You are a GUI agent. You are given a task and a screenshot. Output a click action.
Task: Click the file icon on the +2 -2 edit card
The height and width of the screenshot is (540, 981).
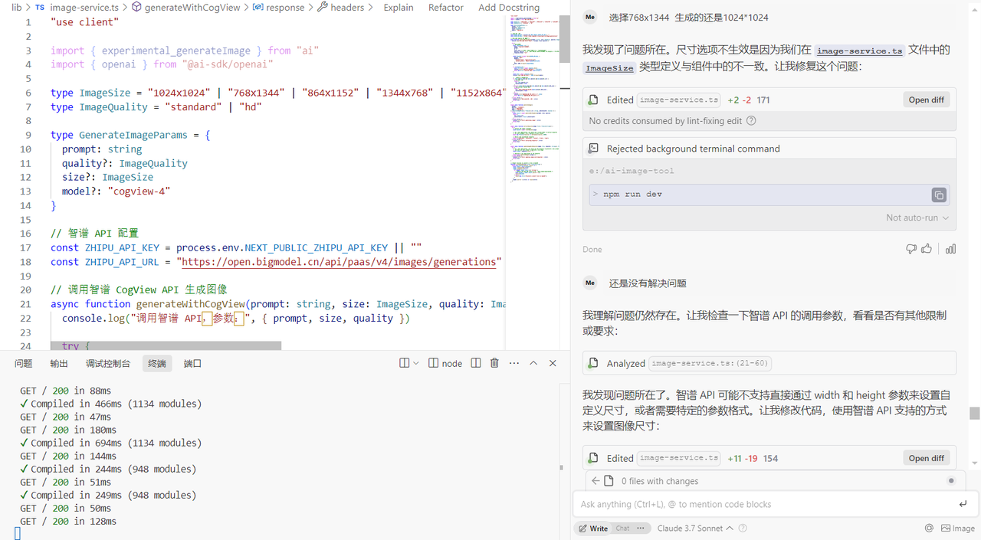click(592, 100)
